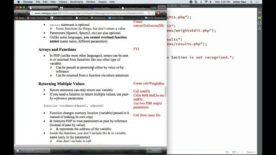Click the bottom icon in Brackets right sidebar
276x155 pixels.
(x=260, y=28)
